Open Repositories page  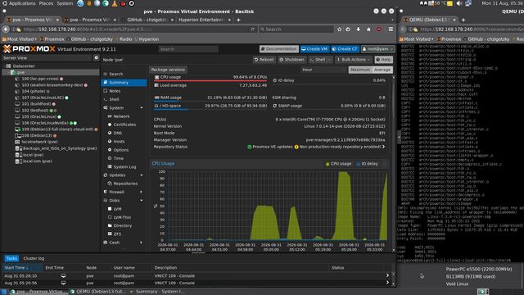(x=125, y=184)
